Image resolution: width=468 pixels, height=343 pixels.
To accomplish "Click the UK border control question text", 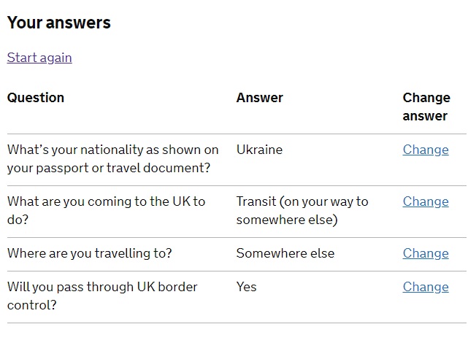I will 102,296.
